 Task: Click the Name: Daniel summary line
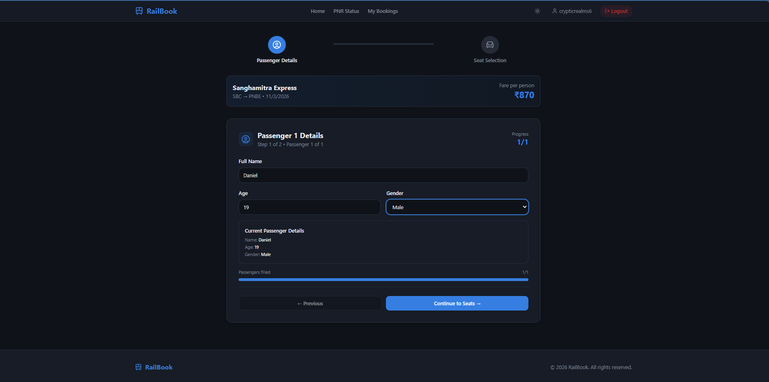258,240
